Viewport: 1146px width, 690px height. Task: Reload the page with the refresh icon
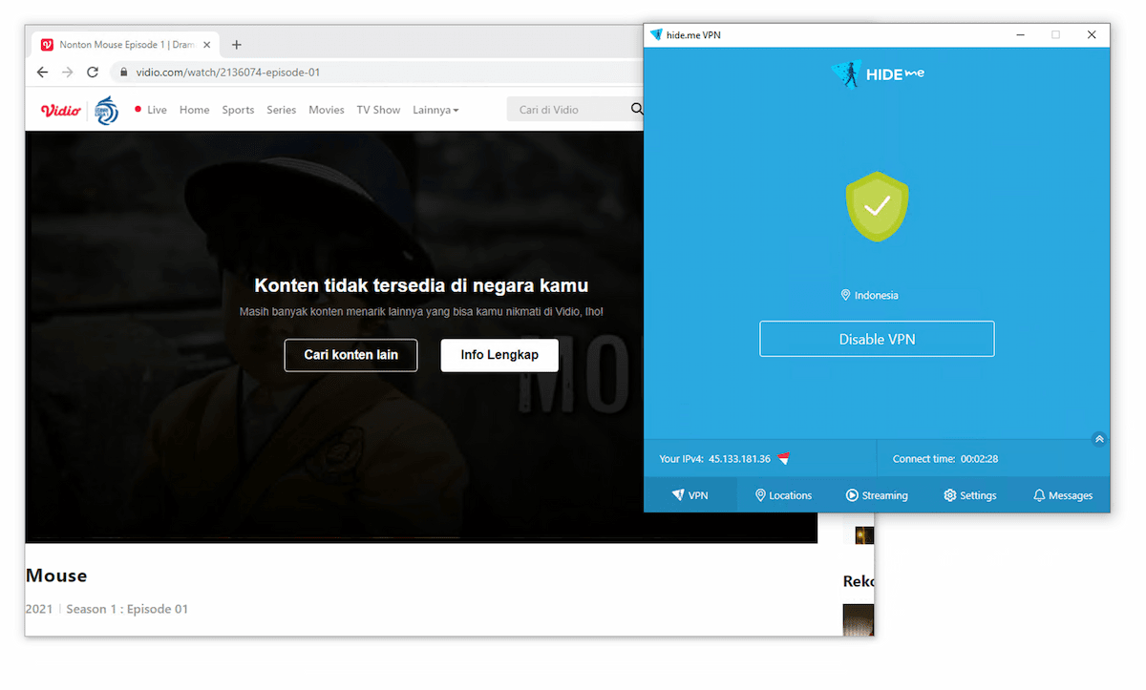click(x=93, y=73)
